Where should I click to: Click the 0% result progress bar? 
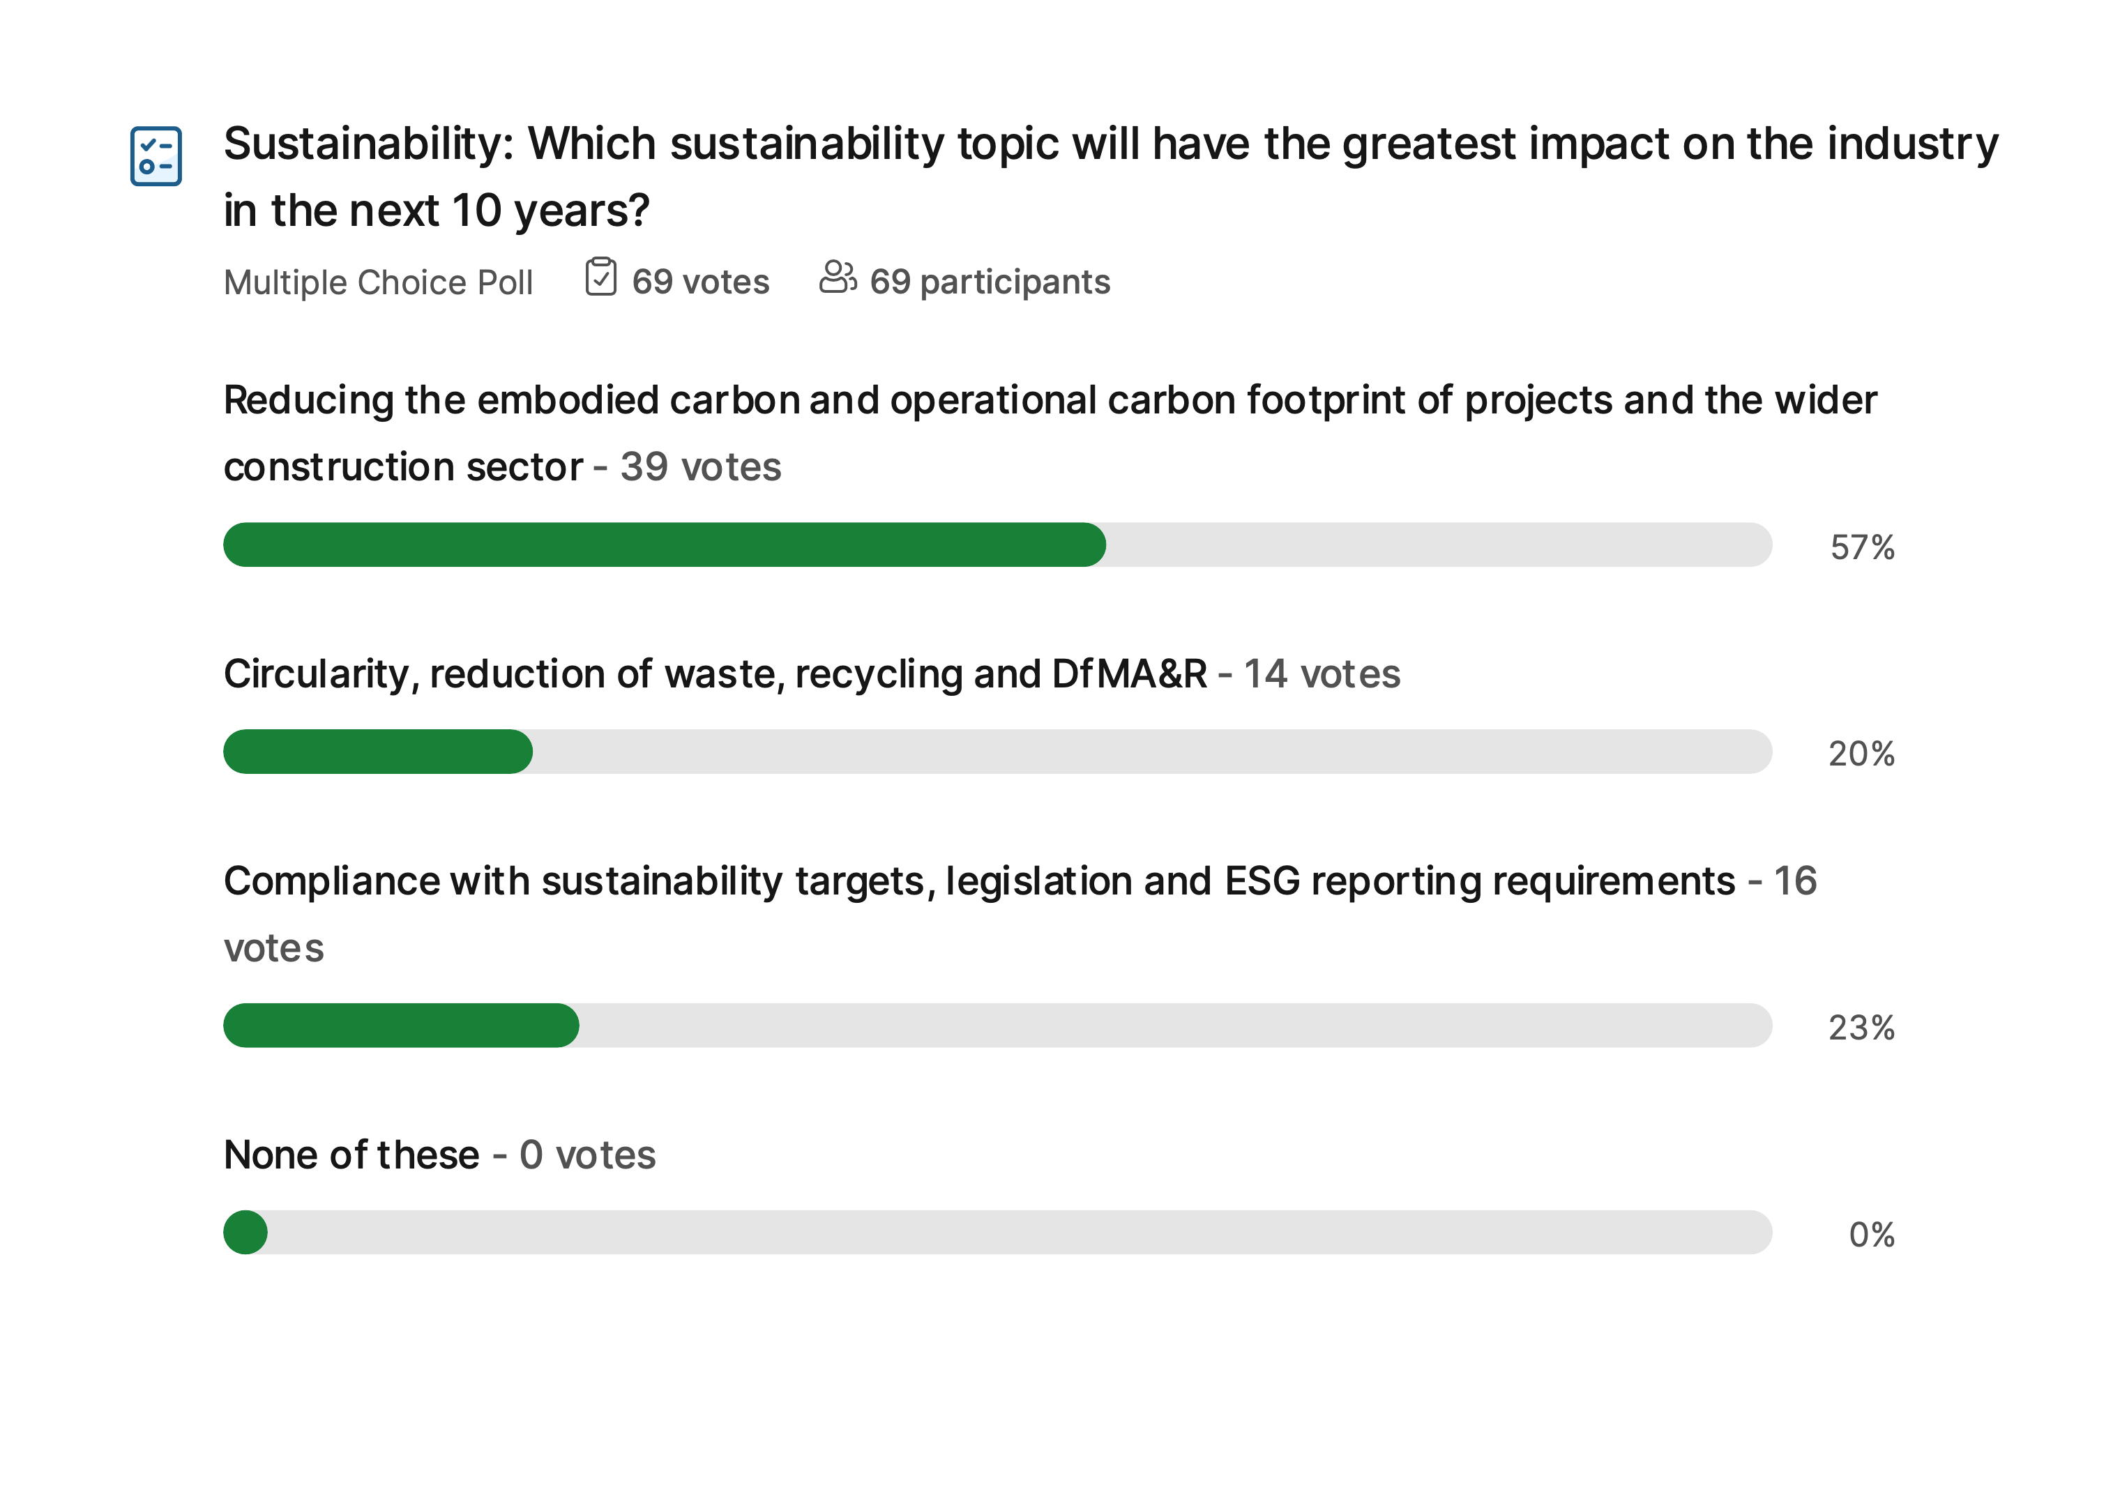[998, 1233]
